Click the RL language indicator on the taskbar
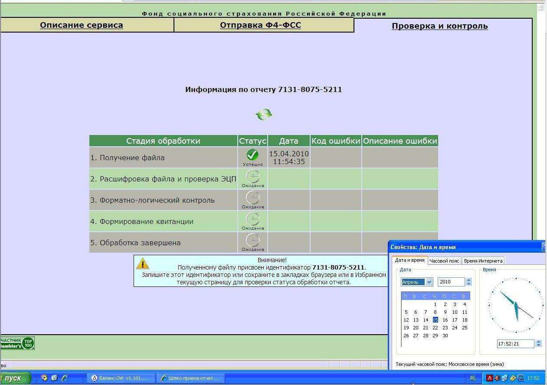Screen dimensions: 547x385 click(x=473, y=378)
